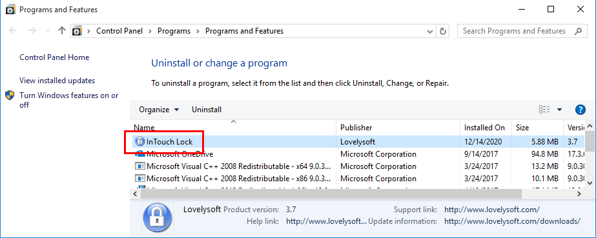This screenshot has height=238, width=596.
Task: Open the Organize menu
Action: 159,110
